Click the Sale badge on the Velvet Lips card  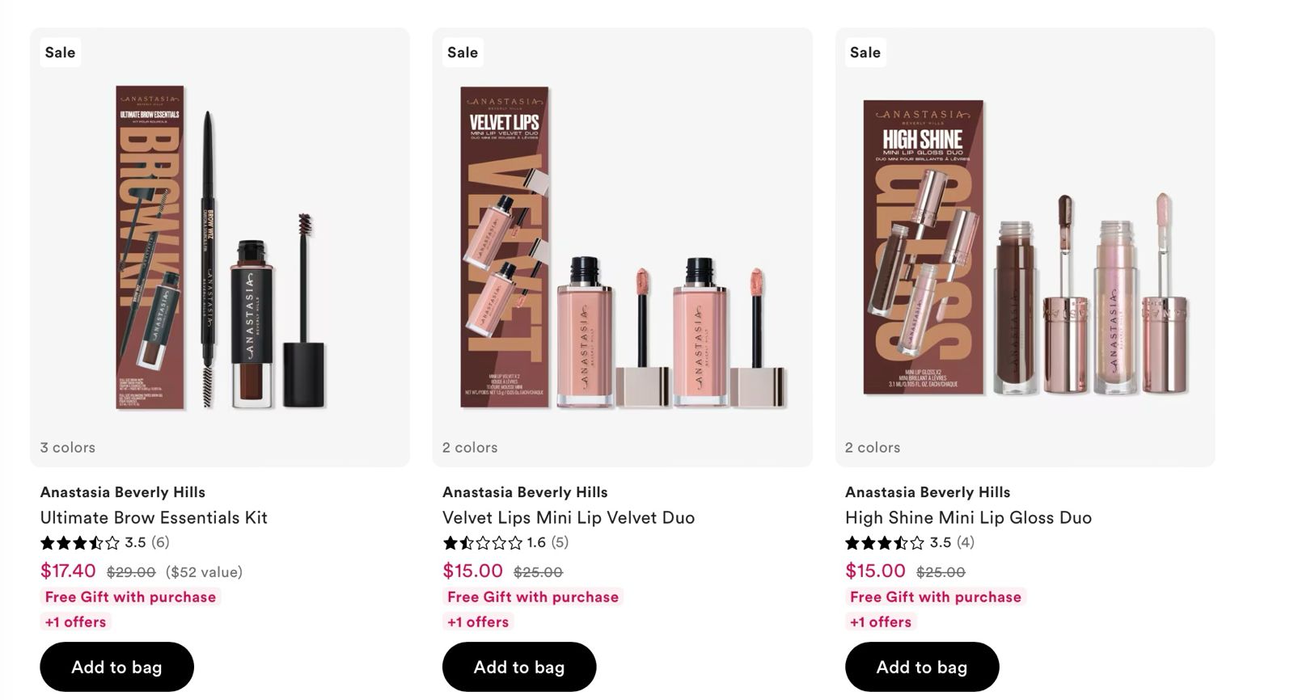[463, 52]
